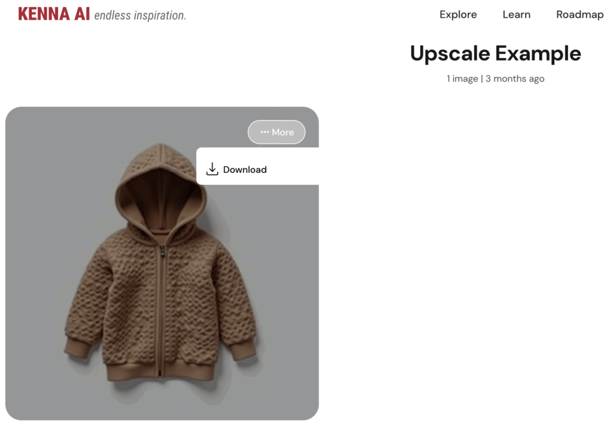Click the Download label text
This screenshot has width=613, height=435.
[245, 169]
